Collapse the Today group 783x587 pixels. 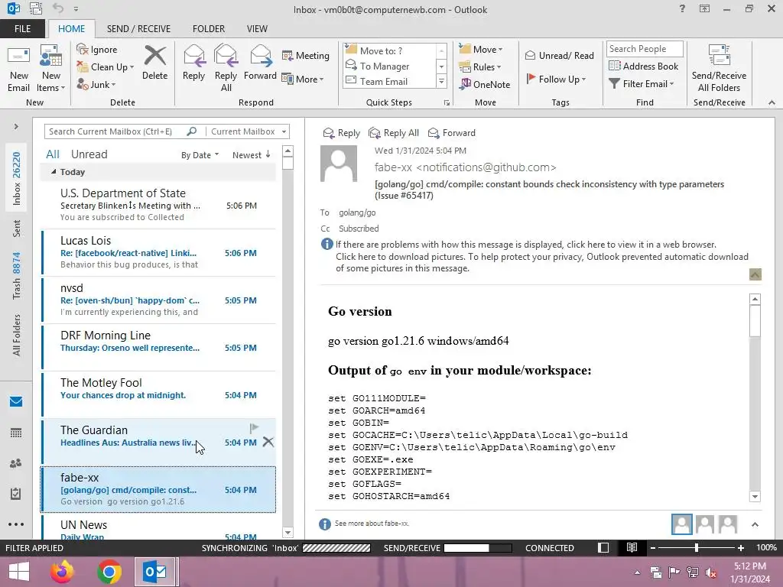(54, 172)
